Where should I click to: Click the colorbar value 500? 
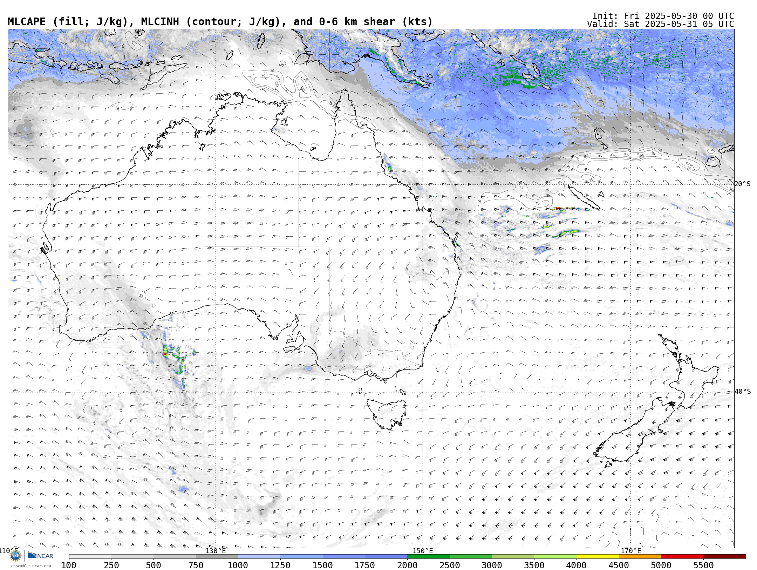point(154,565)
